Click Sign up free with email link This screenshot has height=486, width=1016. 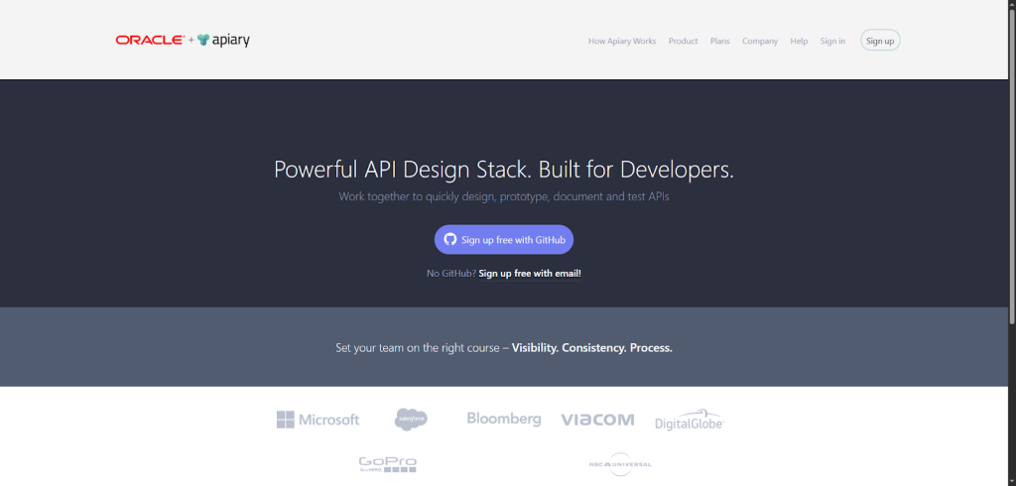coord(530,273)
